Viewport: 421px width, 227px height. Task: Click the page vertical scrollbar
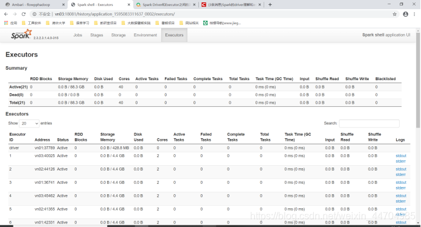(418, 80)
